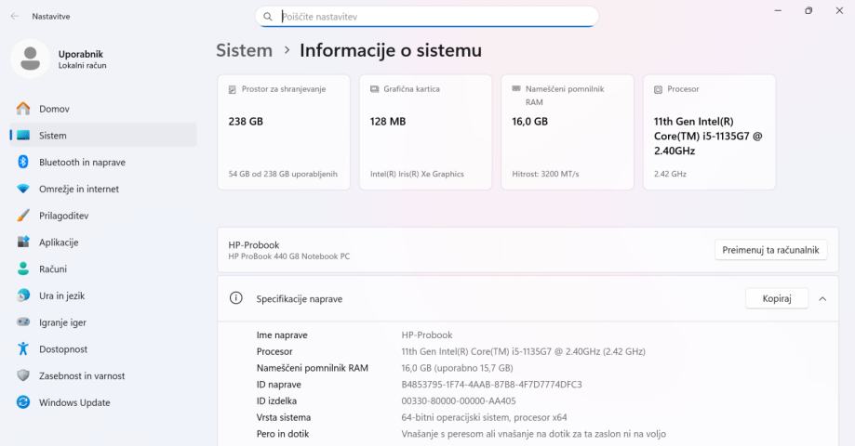
Task: Open Dostopnost settings
Action: pos(103,348)
